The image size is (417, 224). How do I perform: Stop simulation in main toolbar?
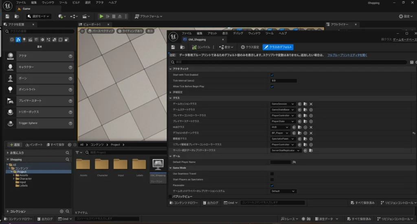[x=114, y=16]
